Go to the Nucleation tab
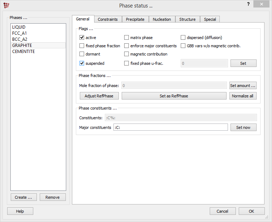The height and width of the screenshot is (222, 272). click(162, 19)
